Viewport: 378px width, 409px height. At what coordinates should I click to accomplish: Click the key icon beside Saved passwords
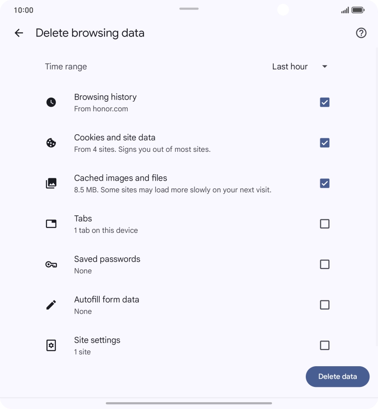pyautogui.click(x=51, y=264)
